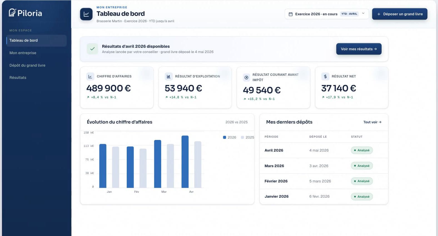Click the Résultat d'exploitation bar-chart icon

(x=168, y=76)
